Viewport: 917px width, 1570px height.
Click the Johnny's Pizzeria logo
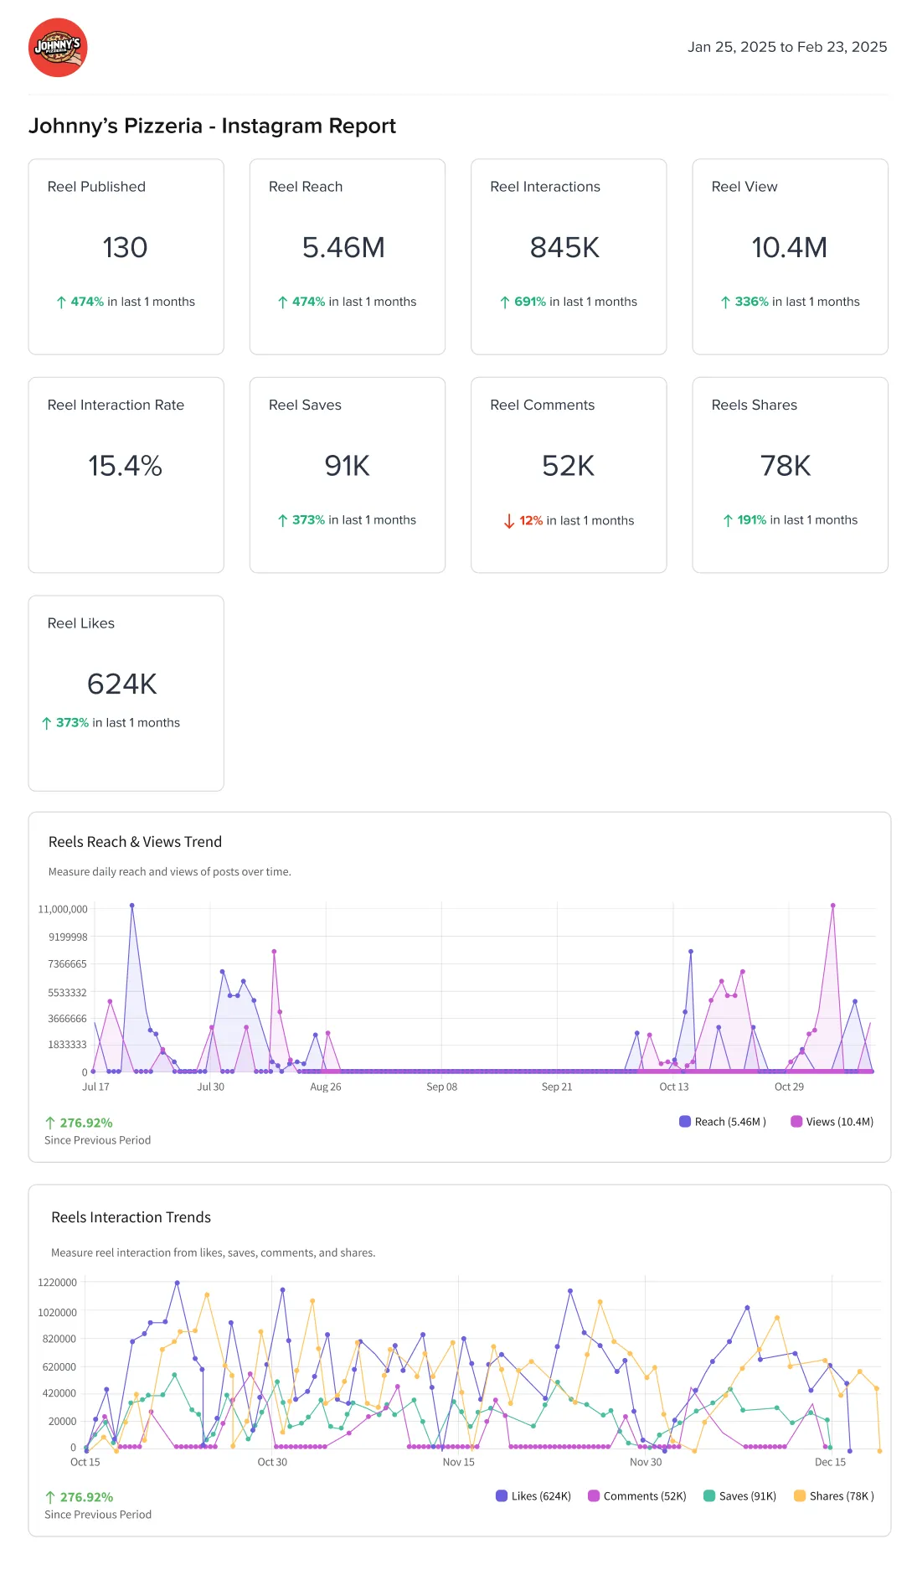58,48
